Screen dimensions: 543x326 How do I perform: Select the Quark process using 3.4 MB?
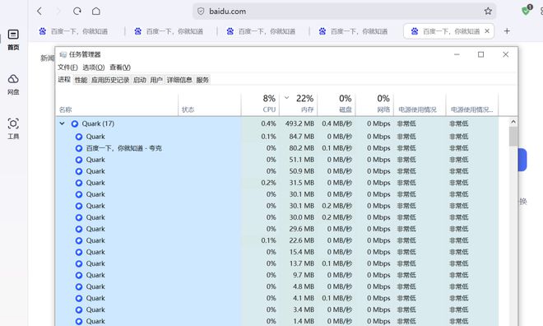pos(277,310)
